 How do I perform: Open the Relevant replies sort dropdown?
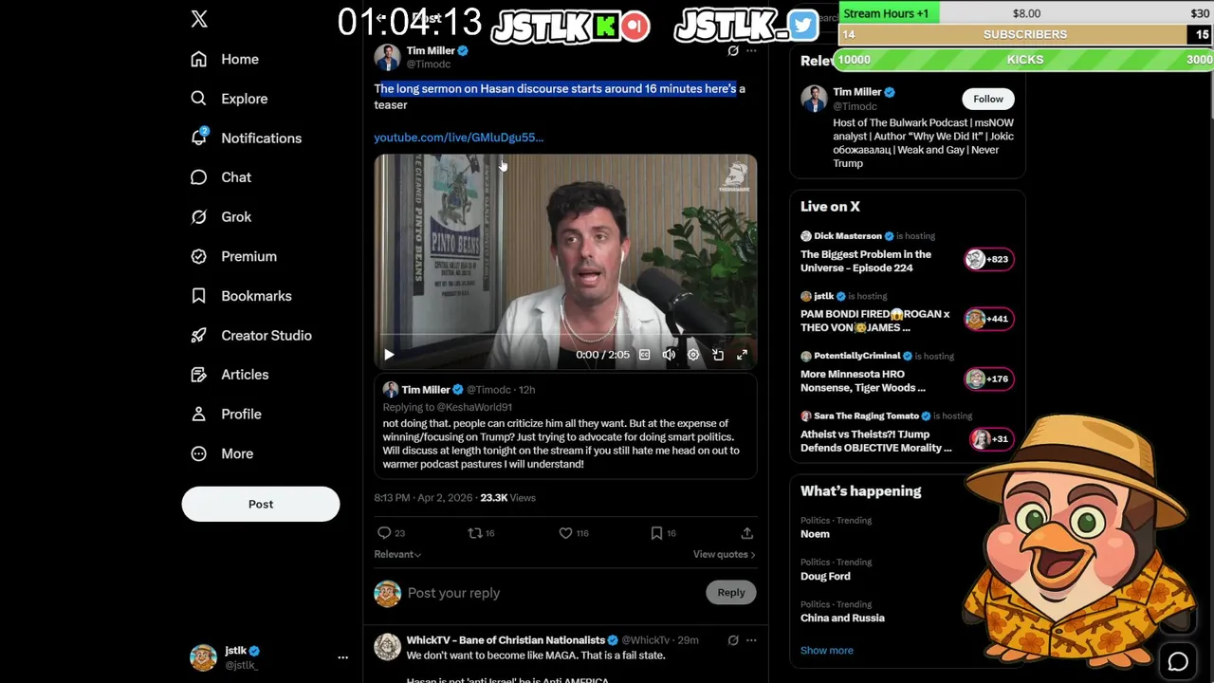pos(397,554)
